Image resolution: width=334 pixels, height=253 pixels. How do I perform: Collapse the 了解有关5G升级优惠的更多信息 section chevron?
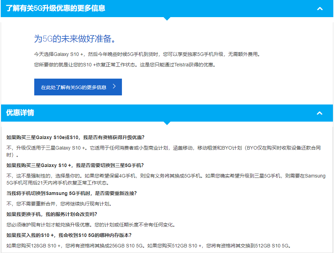tap(320, 9)
